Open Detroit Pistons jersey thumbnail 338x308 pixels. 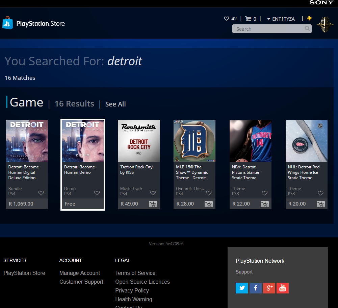[x=251, y=141]
